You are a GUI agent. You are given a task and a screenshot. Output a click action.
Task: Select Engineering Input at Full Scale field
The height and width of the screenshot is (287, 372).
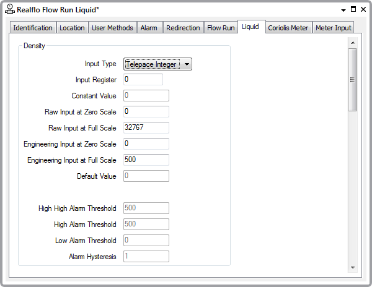coord(146,160)
